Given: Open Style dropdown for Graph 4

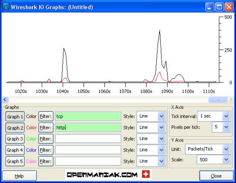Looking at the screenshot, I should 151,150.
